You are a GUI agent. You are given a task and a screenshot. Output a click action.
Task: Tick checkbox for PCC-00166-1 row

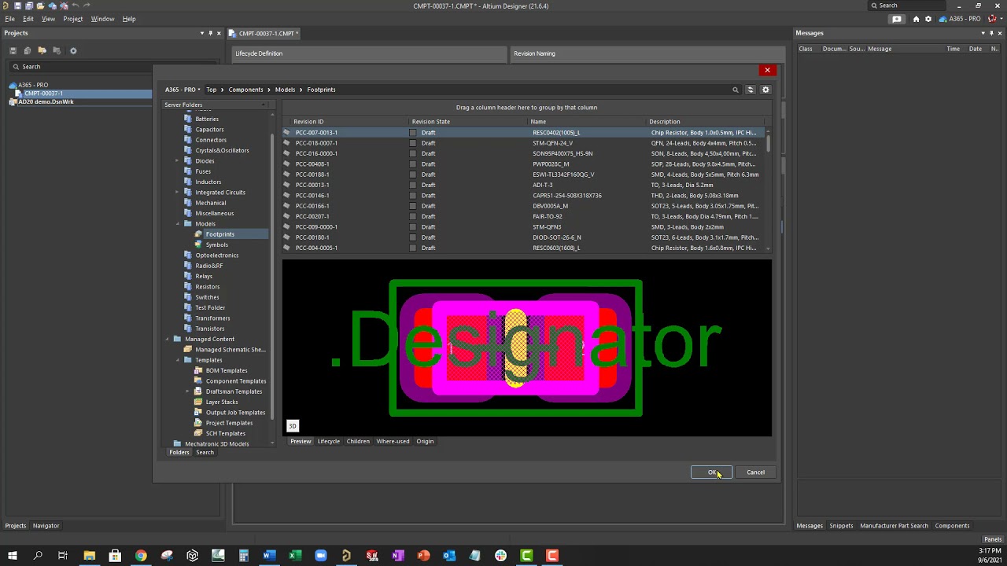pos(413,206)
